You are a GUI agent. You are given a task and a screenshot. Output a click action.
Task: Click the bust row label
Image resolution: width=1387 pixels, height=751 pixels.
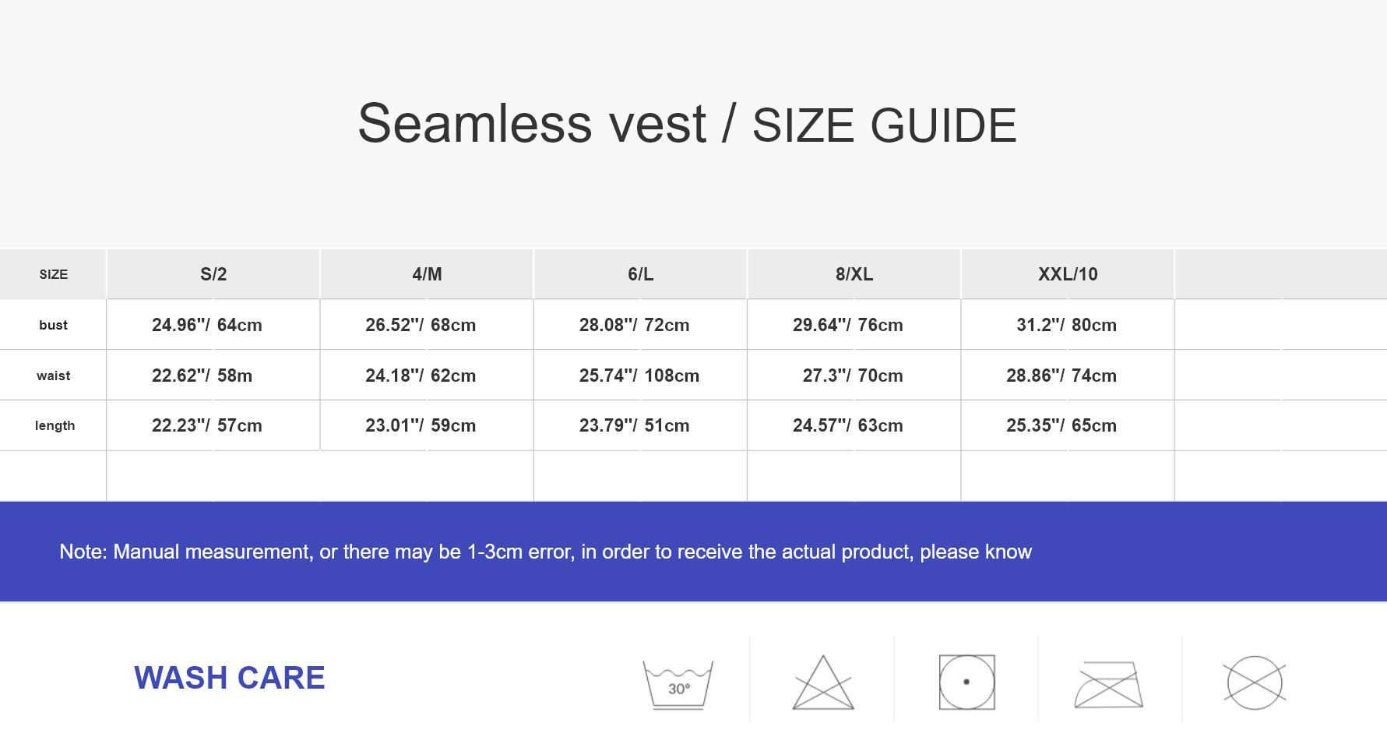[x=54, y=325]
